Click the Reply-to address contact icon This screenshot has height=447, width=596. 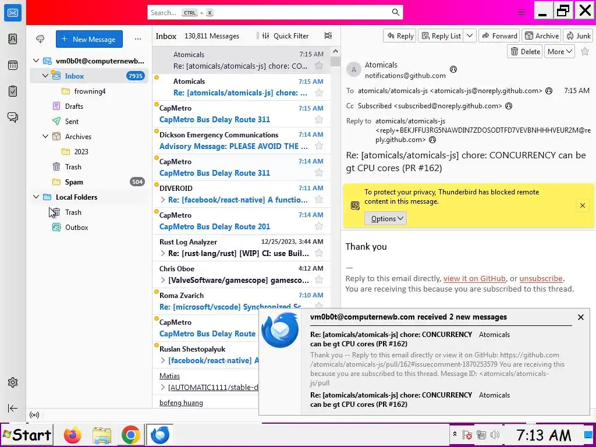click(x=432, y=140)
